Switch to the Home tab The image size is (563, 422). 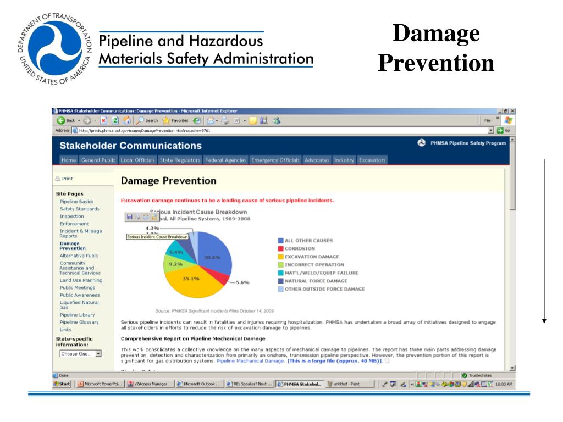tap(69, 160)
